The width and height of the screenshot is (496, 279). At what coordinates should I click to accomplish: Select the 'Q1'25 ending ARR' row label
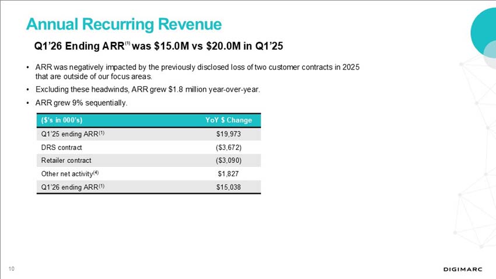[72, 134]
